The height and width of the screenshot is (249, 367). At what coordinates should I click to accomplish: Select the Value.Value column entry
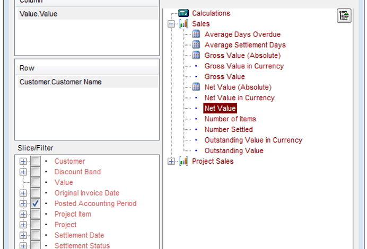88,14
